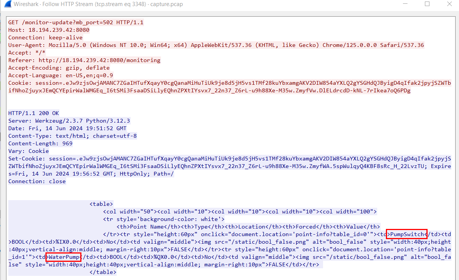The width and height of the screenshot is (459, 280).
Task: Select the Vary: Cookie header
Action: [x=29, y=151]
